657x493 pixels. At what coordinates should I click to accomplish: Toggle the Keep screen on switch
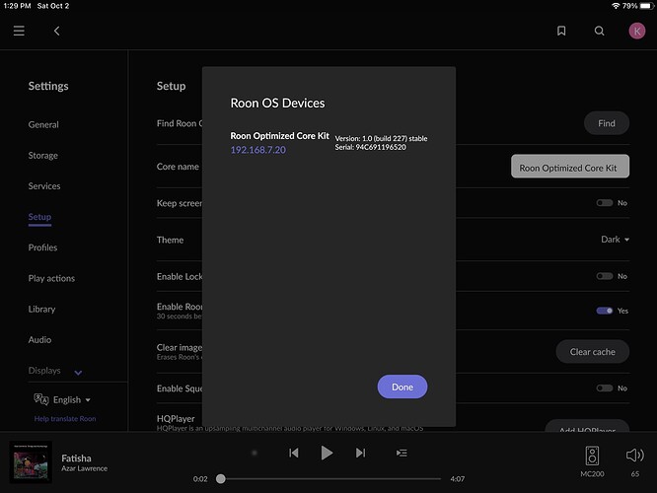coord(604,203)
